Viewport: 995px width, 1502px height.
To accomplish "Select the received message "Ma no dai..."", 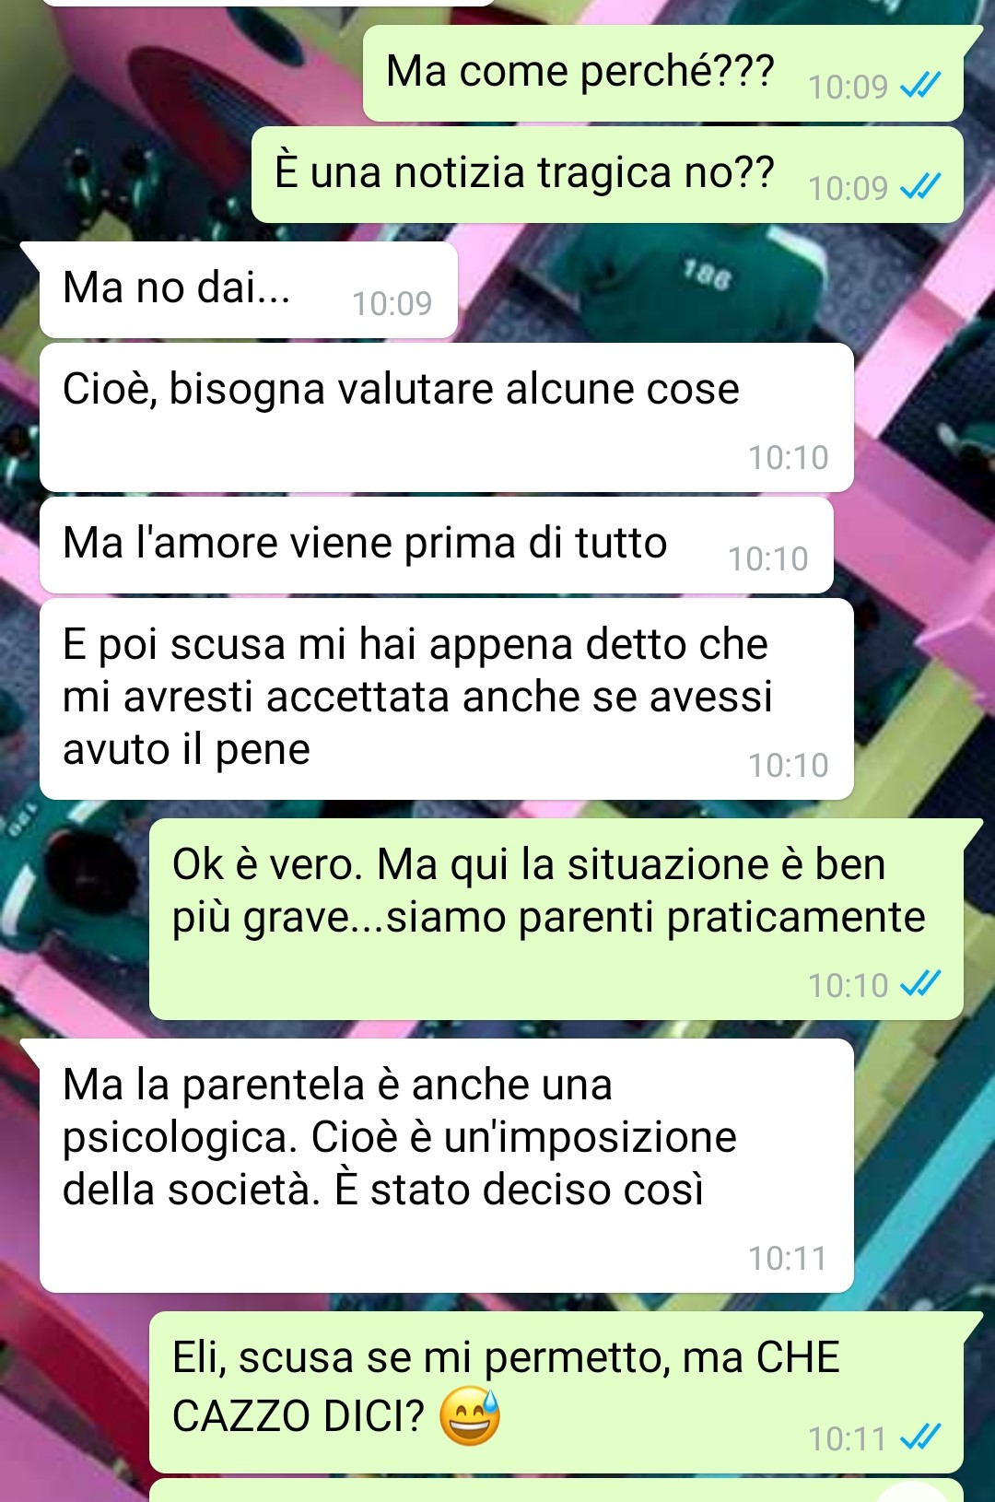I will (249, 290).
